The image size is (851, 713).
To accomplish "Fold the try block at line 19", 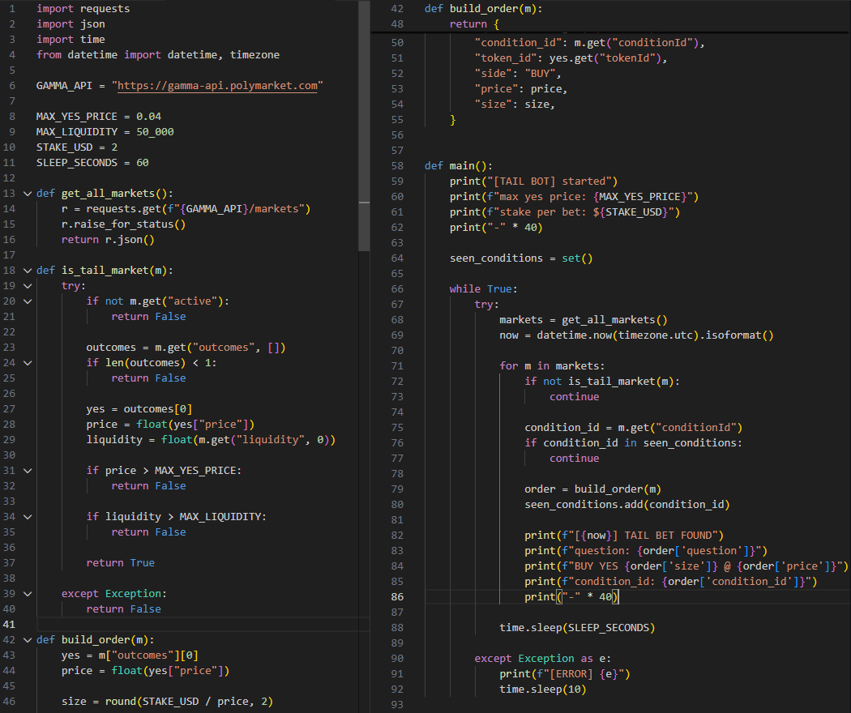I will point(28,285).
